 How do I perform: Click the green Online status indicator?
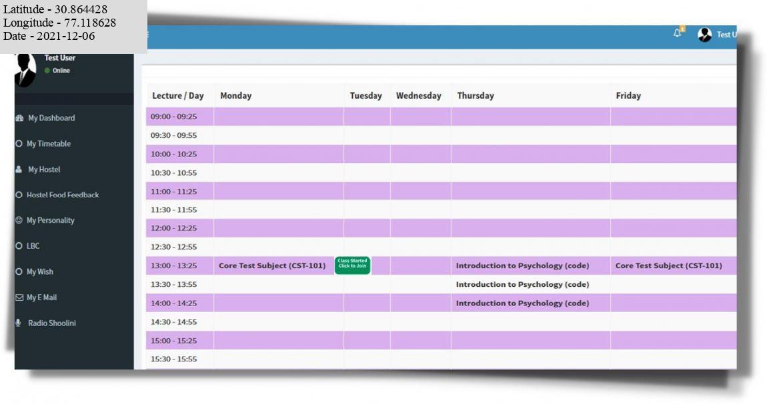[47, 71]
